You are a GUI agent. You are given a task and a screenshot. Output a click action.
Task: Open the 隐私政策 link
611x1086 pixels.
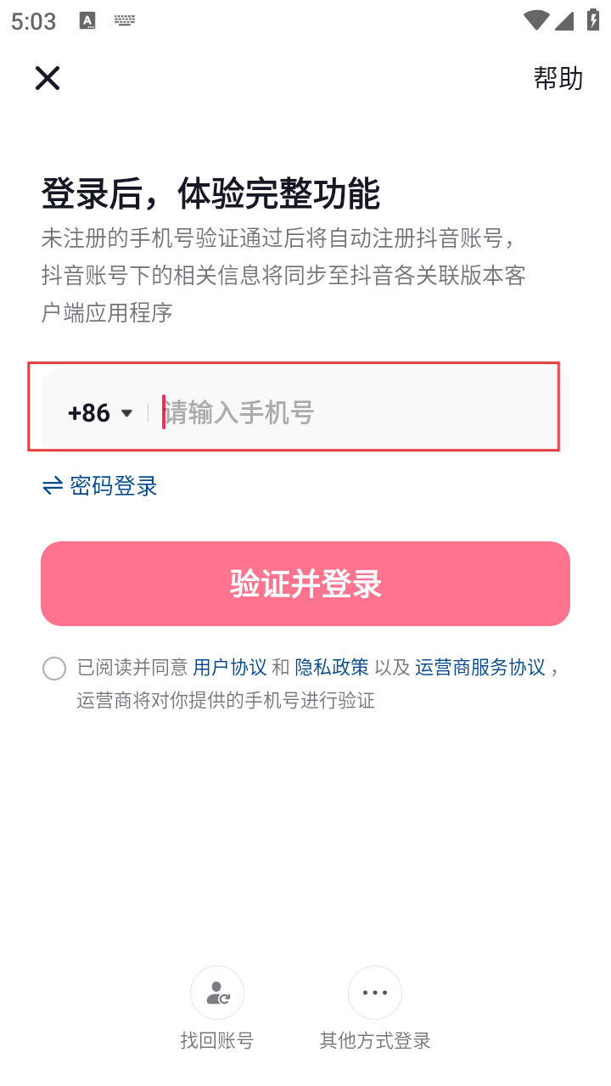click(332, 668)
